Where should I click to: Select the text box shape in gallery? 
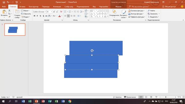92,11
